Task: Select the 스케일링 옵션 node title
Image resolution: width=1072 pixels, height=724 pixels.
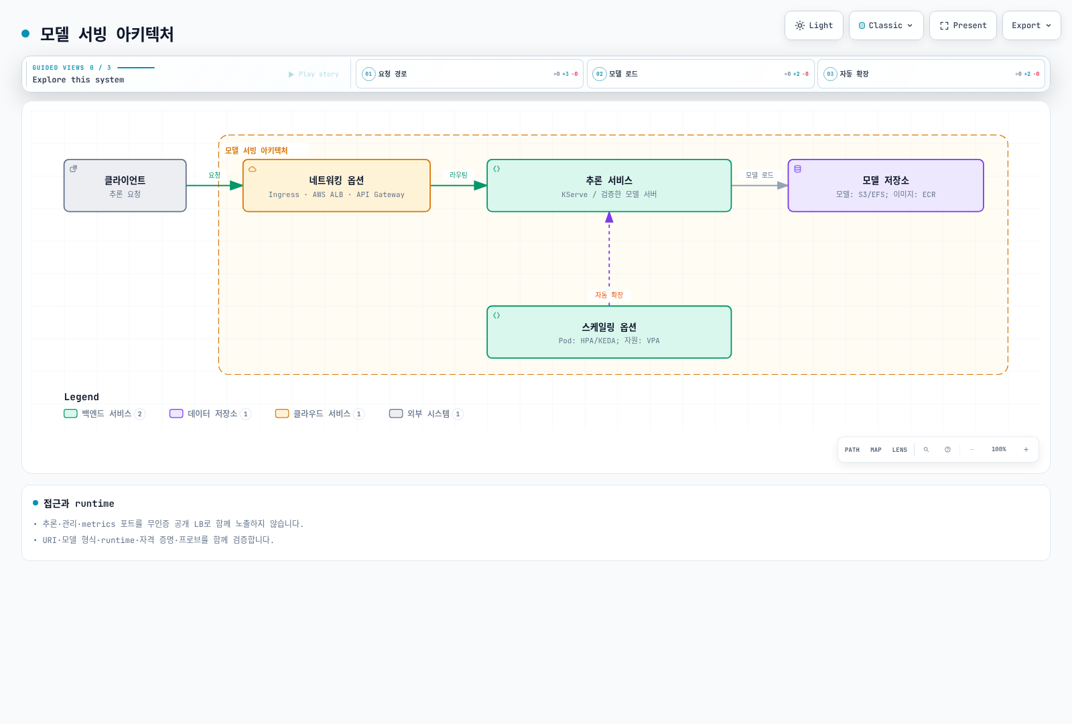Action: 609,327
